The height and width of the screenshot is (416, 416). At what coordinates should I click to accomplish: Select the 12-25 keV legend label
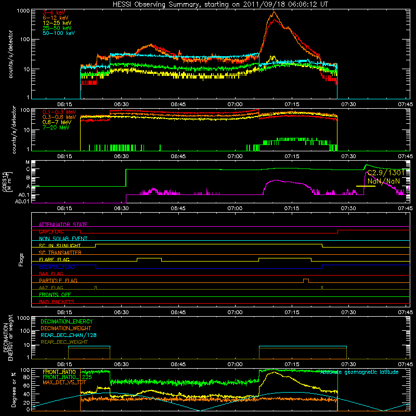[x=57, y=23]
